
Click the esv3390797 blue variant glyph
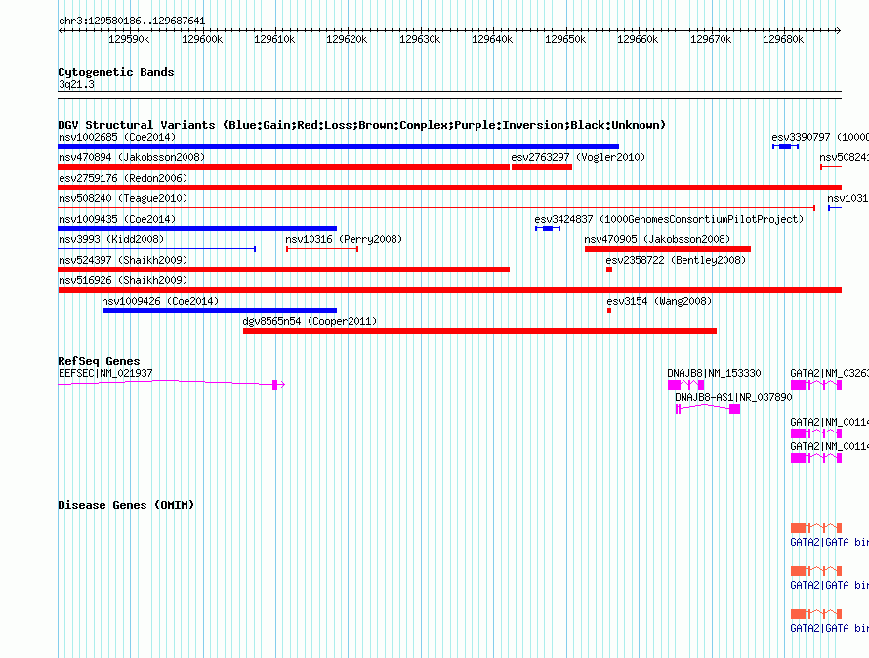coord(785,146)
